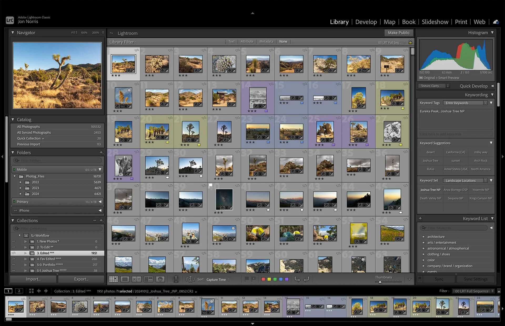Click the Import button
Image resolution: width=505 pixels, height=326 pixels.
33,279
